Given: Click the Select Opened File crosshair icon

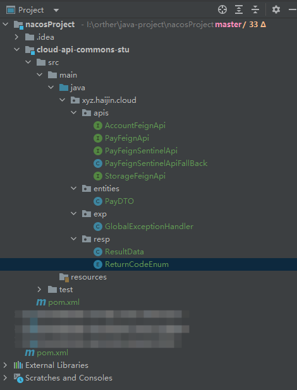Looking at the screenshot, I should (x=222, y=9).
